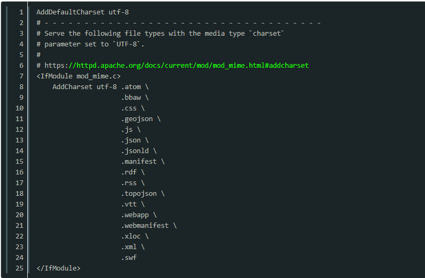
Task: Select line number 7 in the gutter
Action: coord(21,76)
